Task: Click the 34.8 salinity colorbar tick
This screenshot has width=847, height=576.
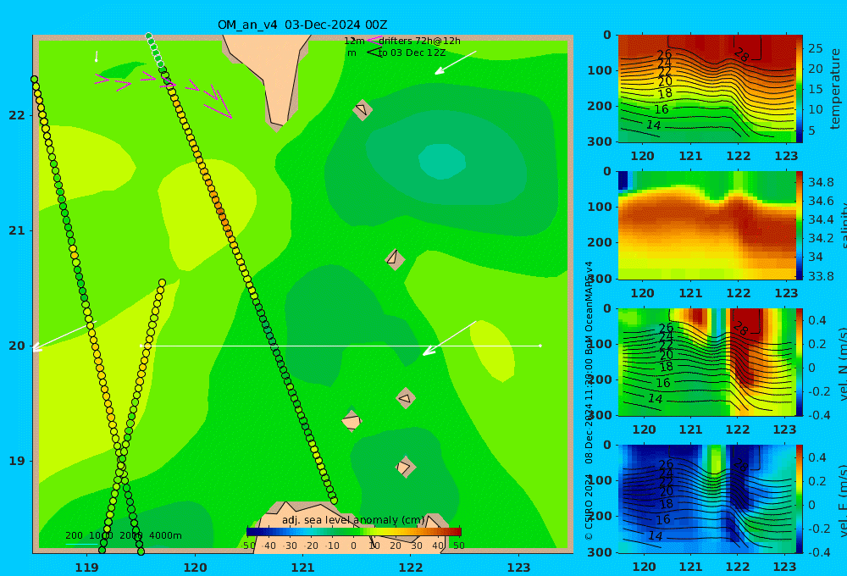Action: point(821,182)
